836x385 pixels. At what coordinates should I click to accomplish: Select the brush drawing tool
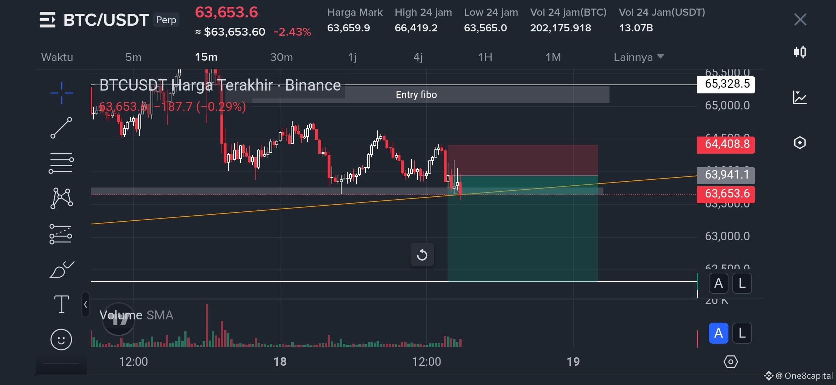(x=61, y=269)
